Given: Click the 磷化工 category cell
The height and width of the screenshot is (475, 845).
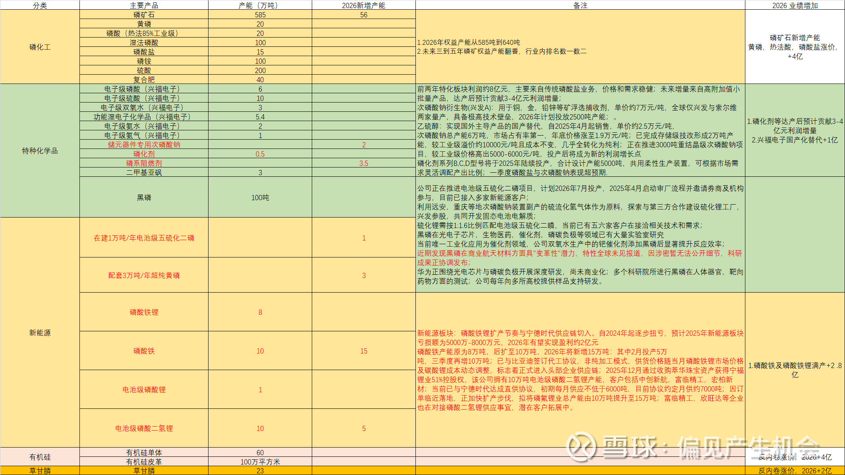Looking at the screenshot, I should pos(40,47).
